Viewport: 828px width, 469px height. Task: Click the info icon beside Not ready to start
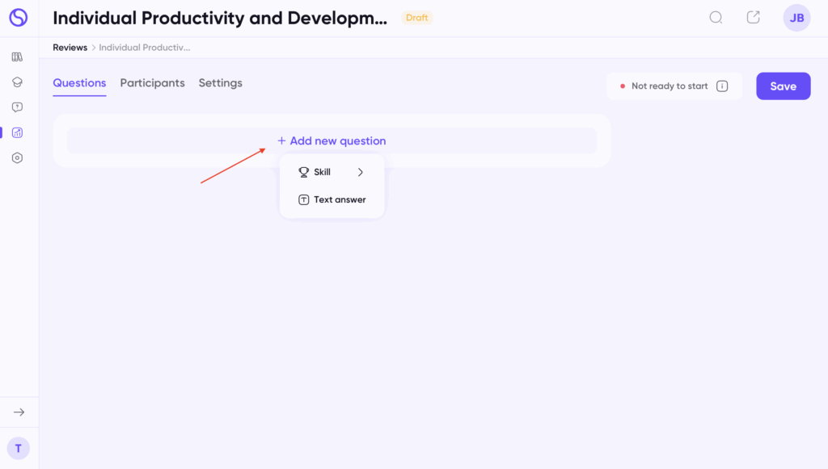722,86
